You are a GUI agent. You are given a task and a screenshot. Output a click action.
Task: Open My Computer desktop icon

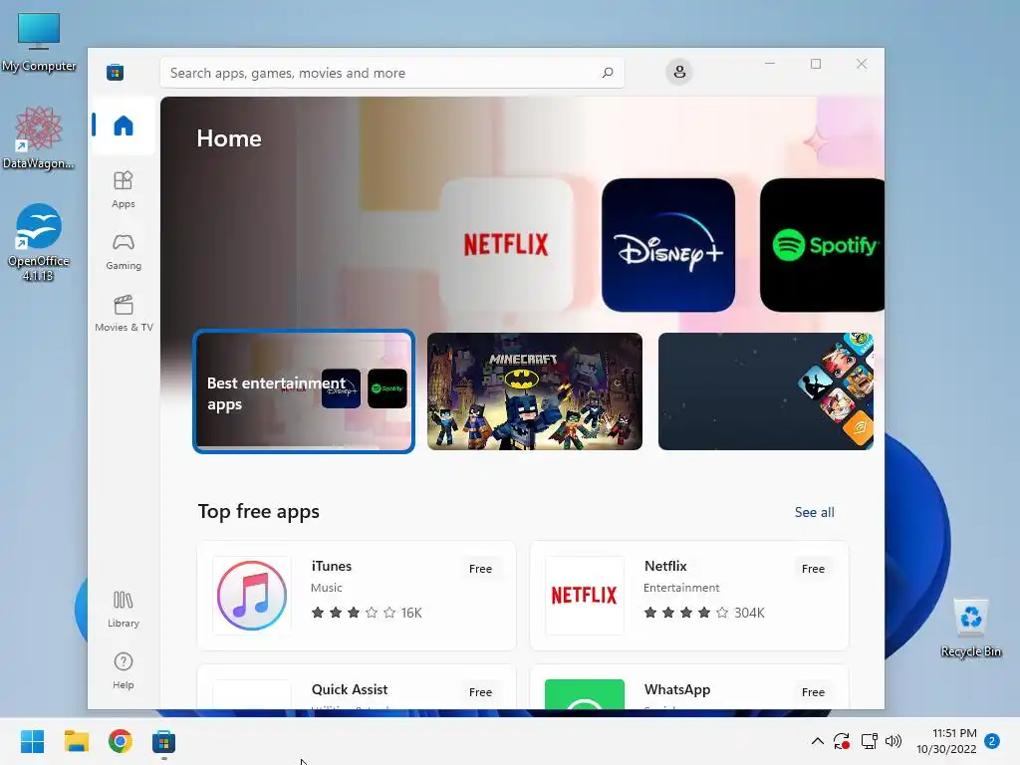(39, 43)
